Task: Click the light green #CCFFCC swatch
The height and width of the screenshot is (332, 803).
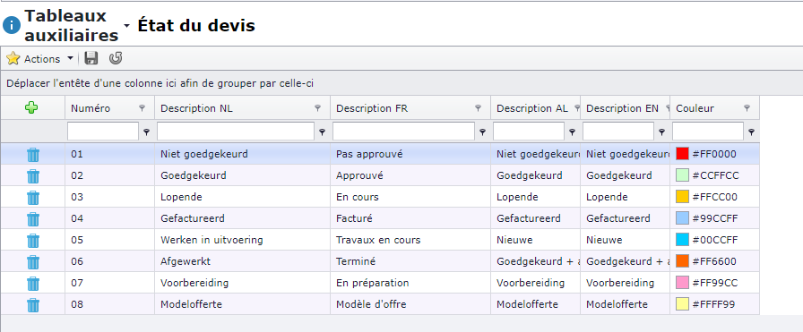Action: 682,175
